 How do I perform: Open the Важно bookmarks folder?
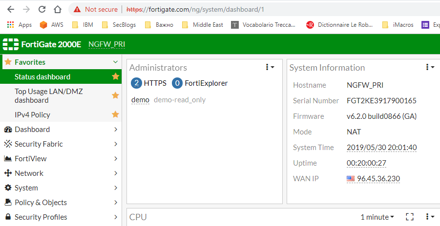pos(159,25)
